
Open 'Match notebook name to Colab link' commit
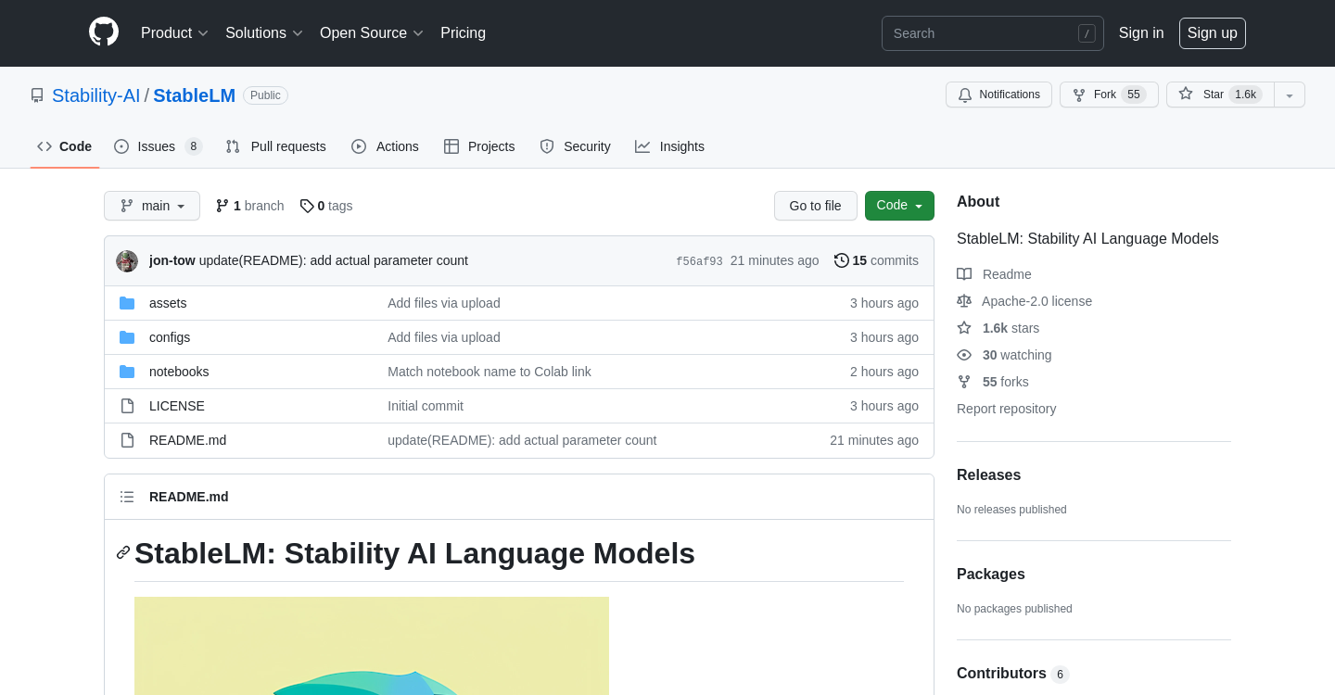coord(489,372)
